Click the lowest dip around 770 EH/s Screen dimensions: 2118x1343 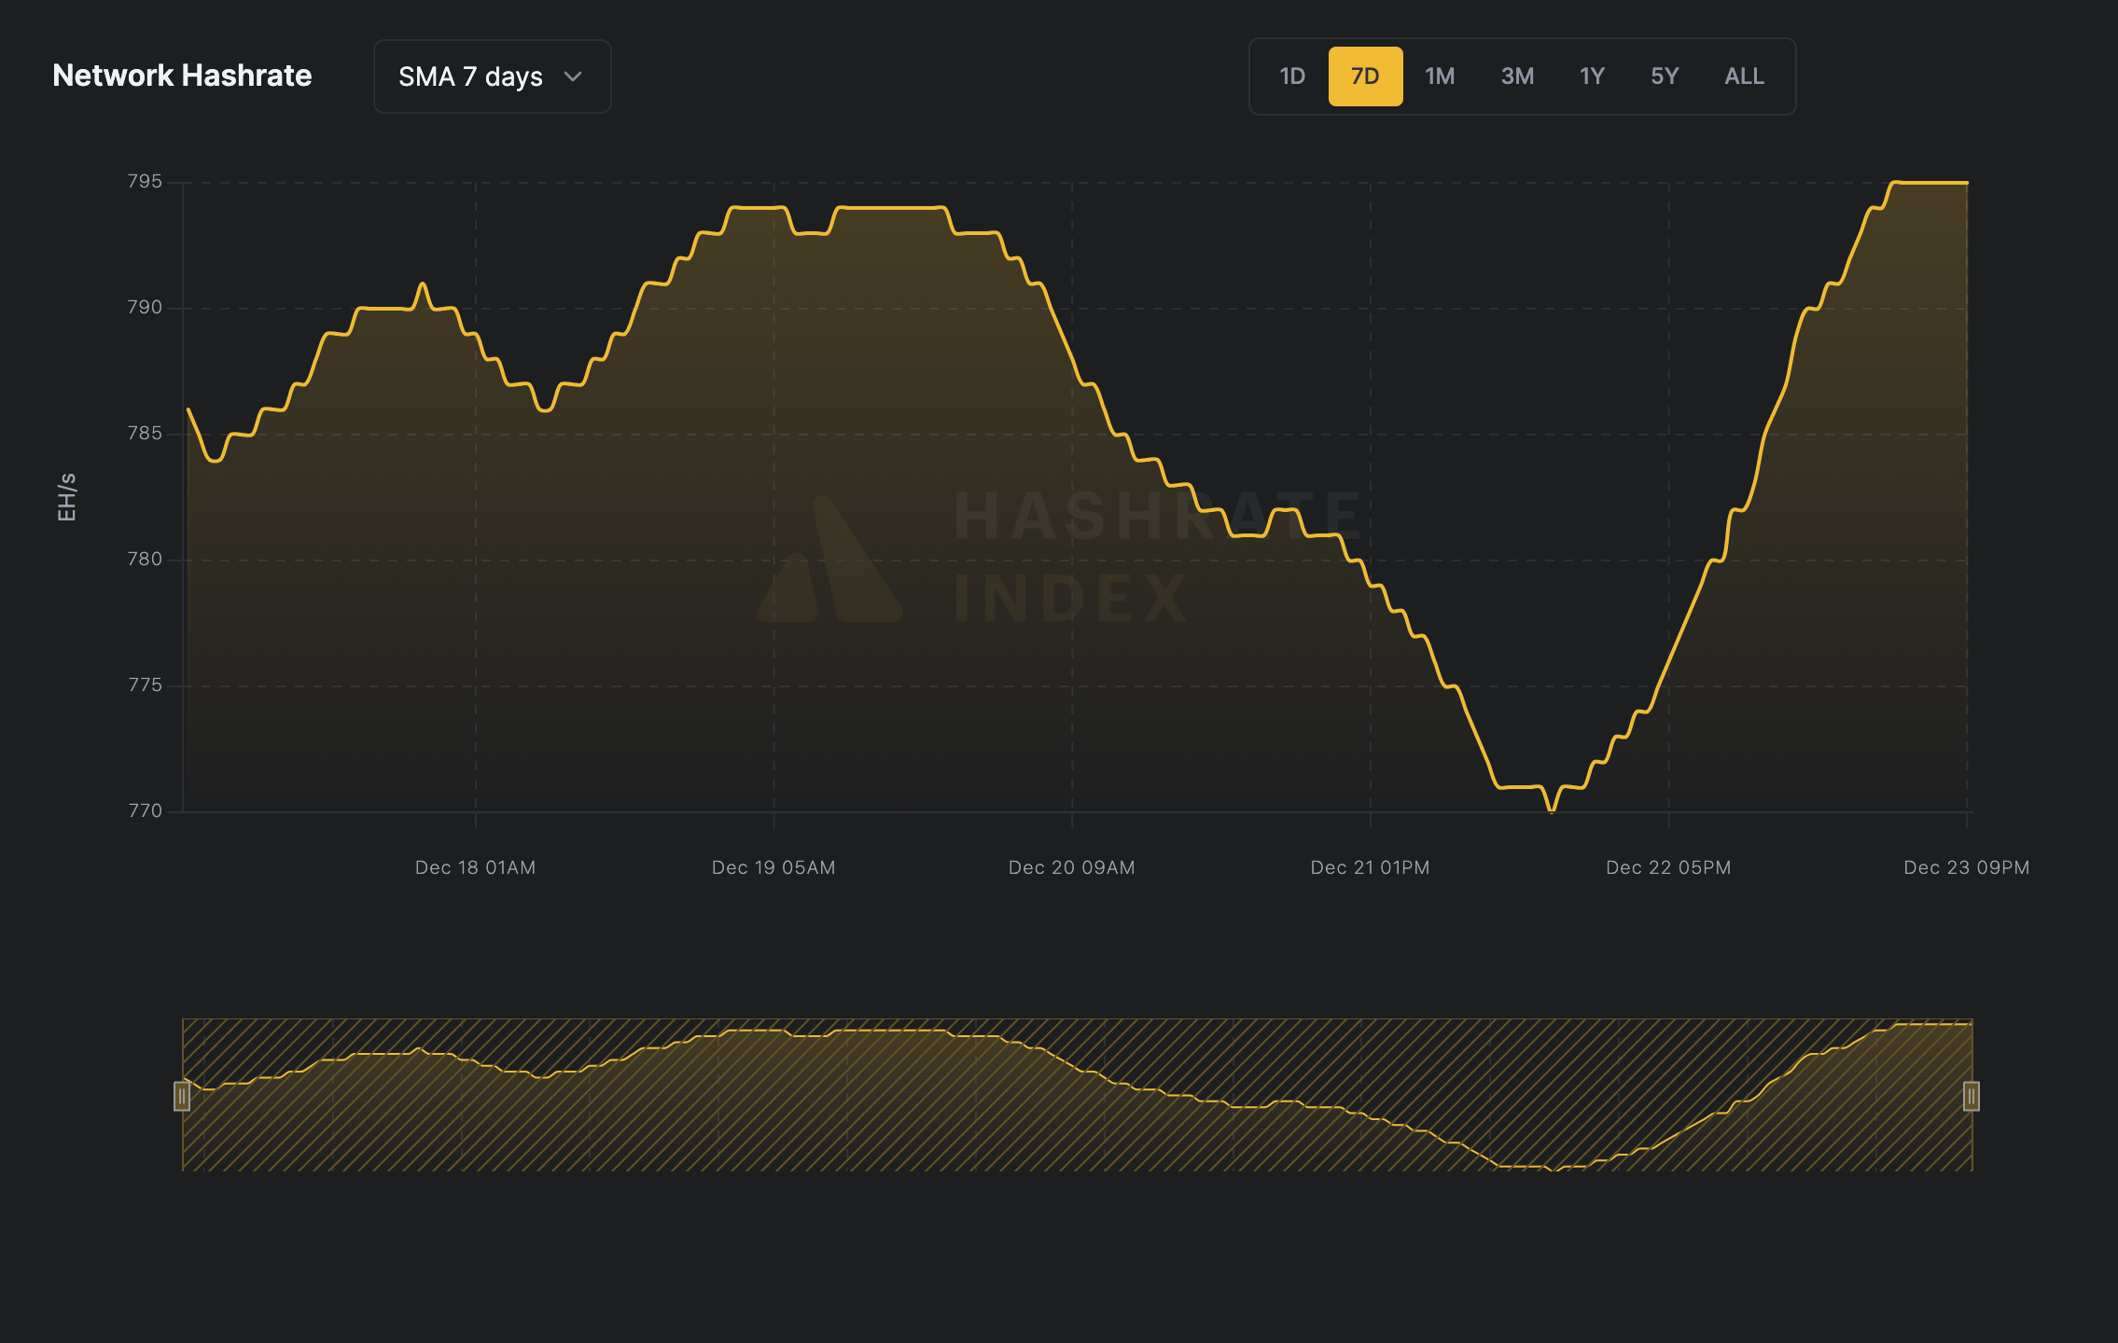tap(1552, 810)
